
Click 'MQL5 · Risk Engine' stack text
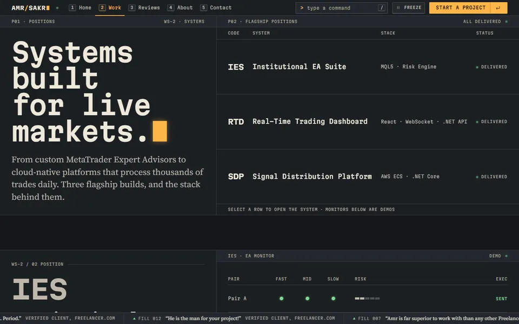[x=409, y=67]
